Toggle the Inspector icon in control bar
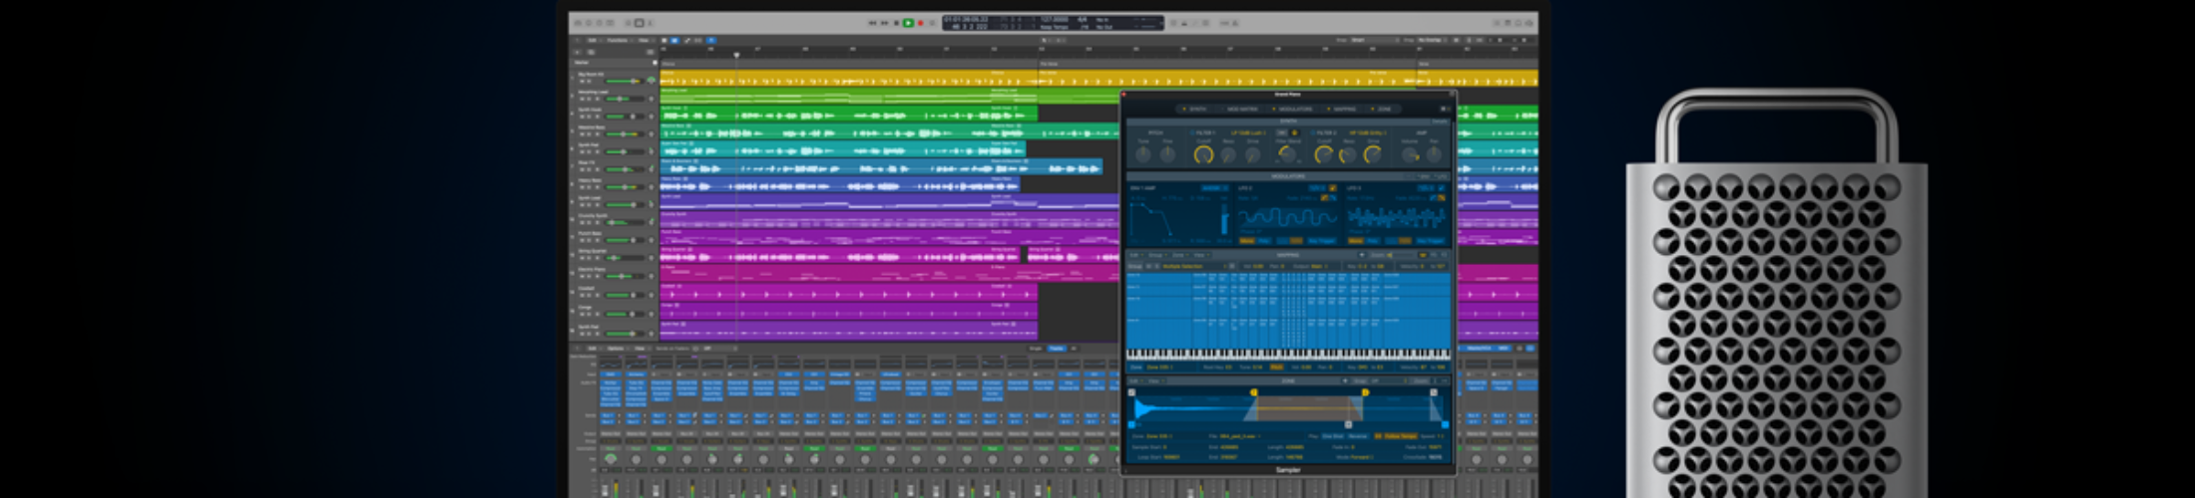Viewport: 2195px width, 498px height. pyautogui.click(x=589, y=23)
